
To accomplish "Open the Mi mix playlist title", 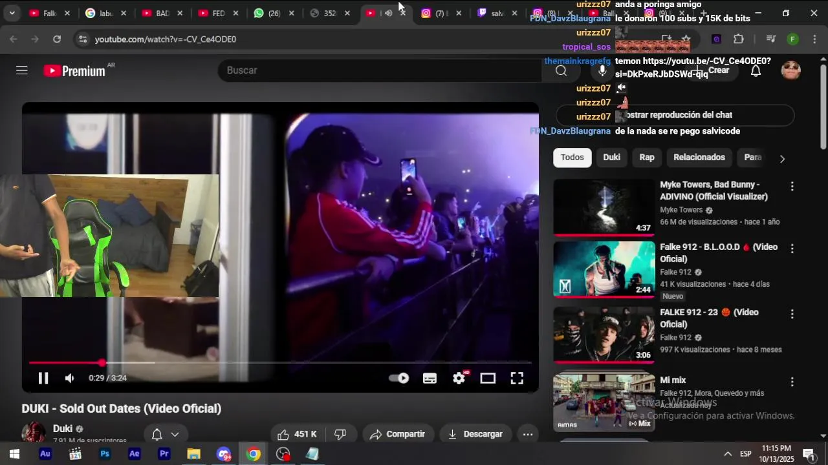I will (x=673, y=380).
